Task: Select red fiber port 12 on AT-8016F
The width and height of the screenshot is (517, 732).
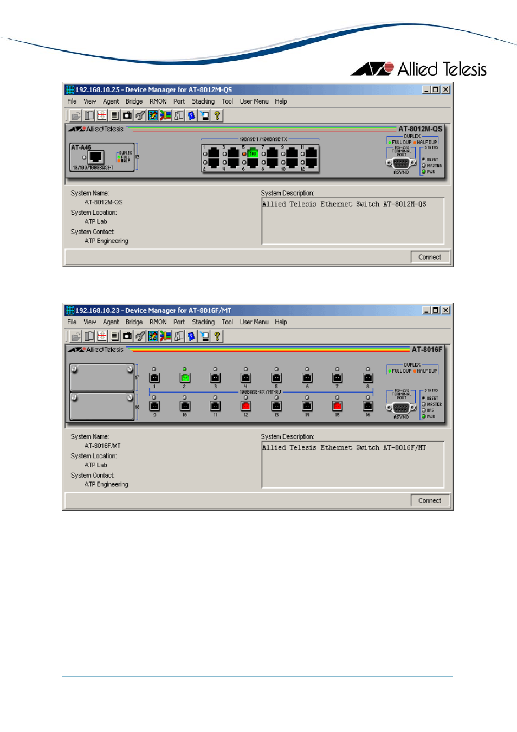Action: click(246, 406)
